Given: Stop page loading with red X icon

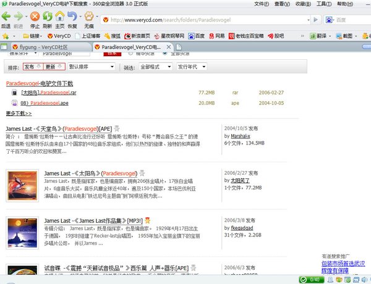Looking at the screenshot, I should [35, 16].
